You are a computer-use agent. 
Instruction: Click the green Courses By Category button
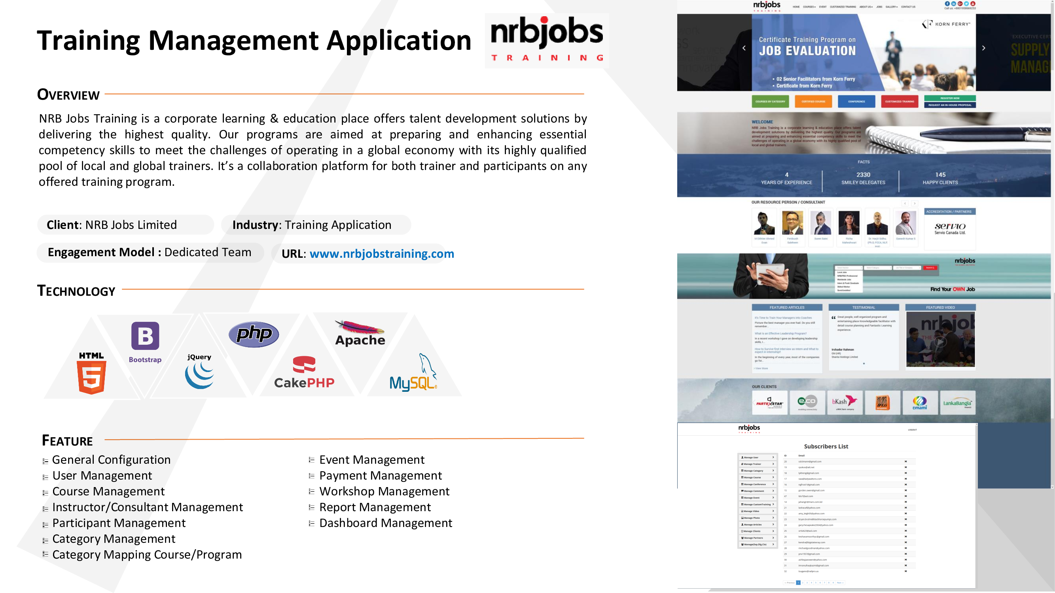[x=770, y=102]
